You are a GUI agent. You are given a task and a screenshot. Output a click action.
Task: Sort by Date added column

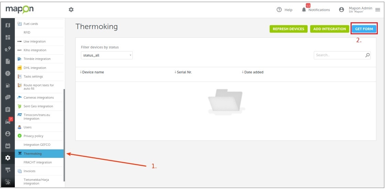(x=253, y=72)
